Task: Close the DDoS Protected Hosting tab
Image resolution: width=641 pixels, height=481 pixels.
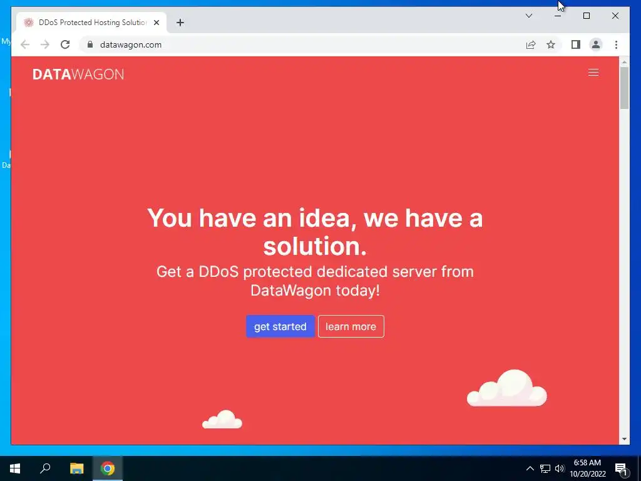Action: click(x=156, y=23)
